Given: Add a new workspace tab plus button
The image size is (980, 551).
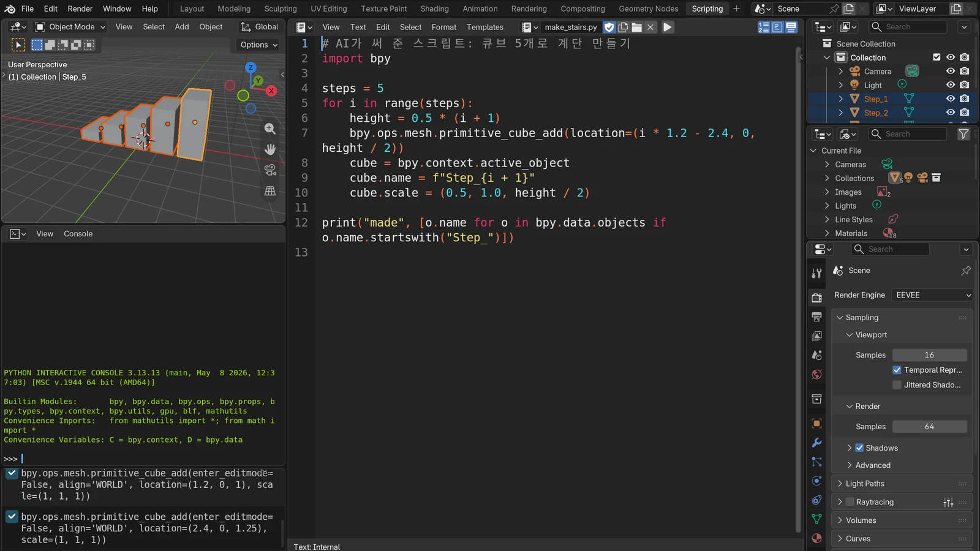Looking at the screenshot, I should (736, 9).
